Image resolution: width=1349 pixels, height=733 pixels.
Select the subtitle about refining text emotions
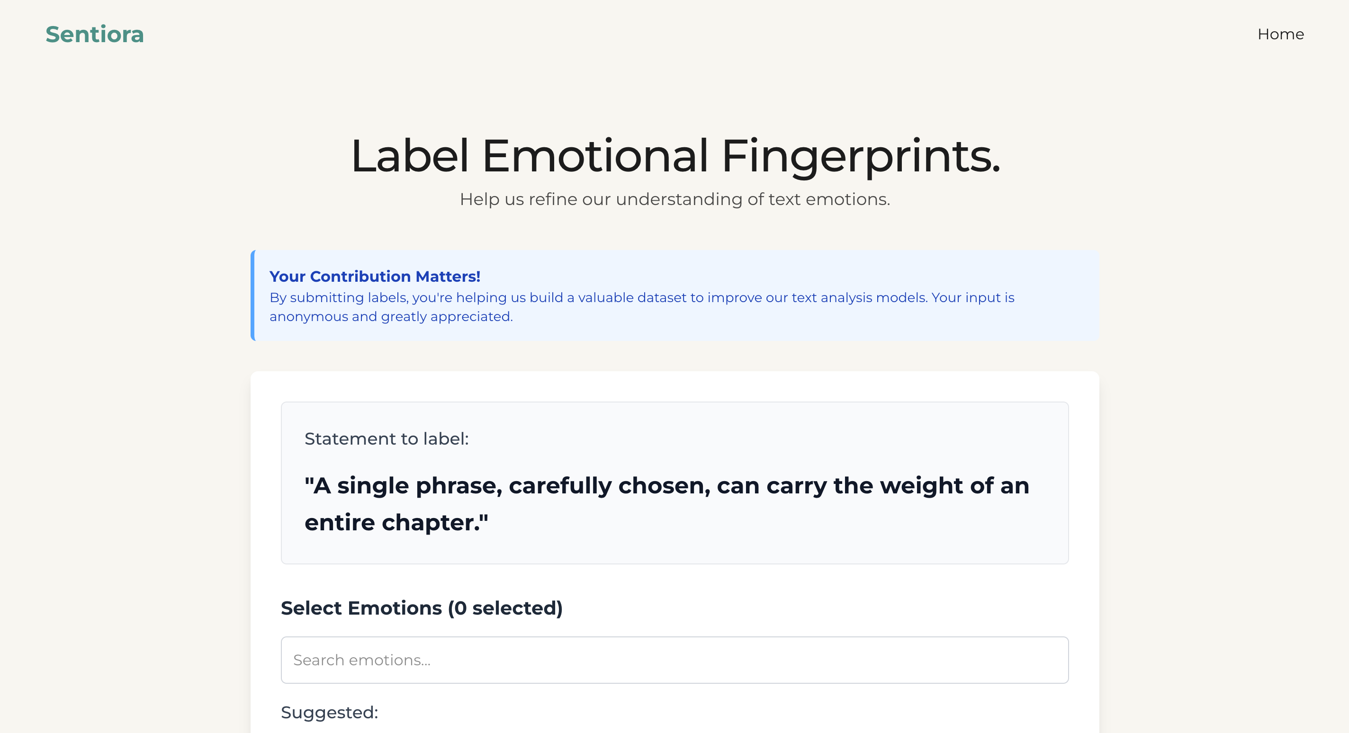[674, 199]
